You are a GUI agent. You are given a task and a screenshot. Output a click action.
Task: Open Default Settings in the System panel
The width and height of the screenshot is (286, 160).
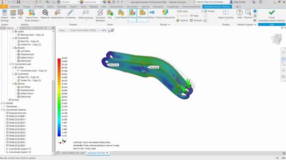coord(4,16)
